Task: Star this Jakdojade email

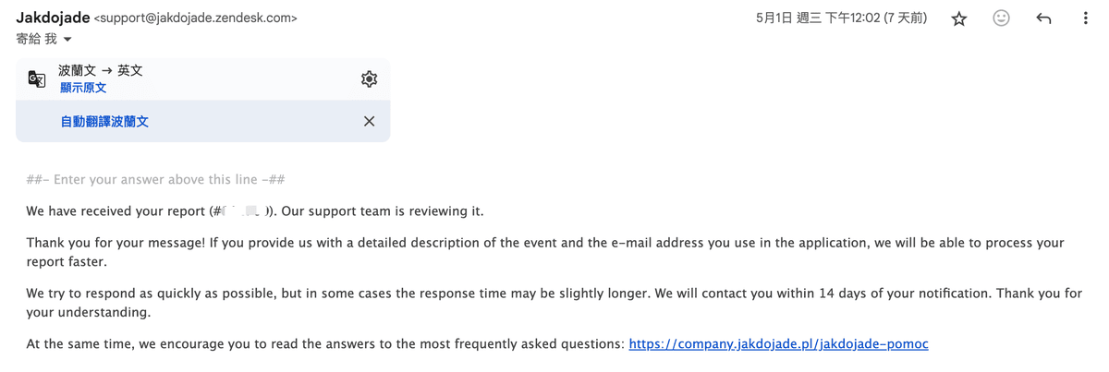Action: point(959,18)
